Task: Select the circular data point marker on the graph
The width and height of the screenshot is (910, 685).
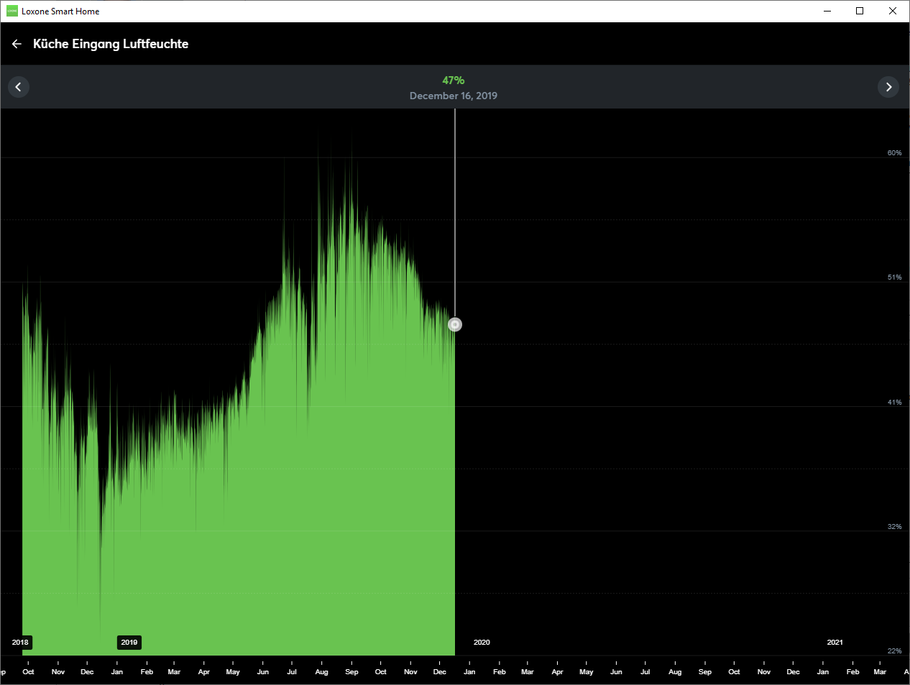Action: click(x=455, y=325)
